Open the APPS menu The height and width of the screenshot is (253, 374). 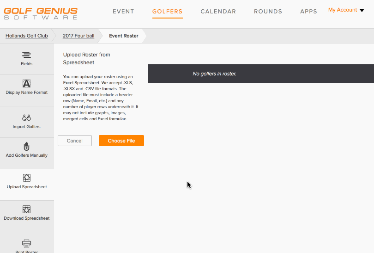coord(308,12)
